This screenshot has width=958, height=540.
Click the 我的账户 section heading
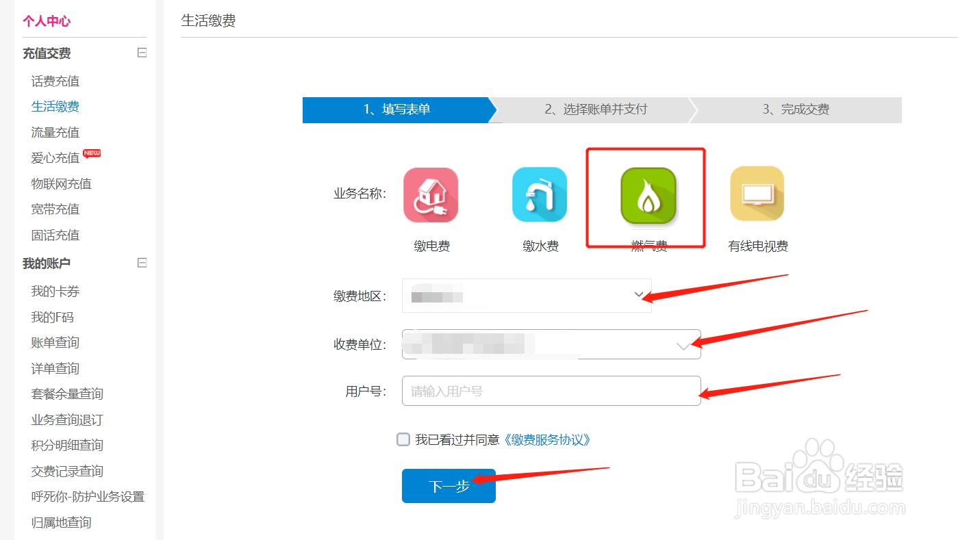point(47,263)
